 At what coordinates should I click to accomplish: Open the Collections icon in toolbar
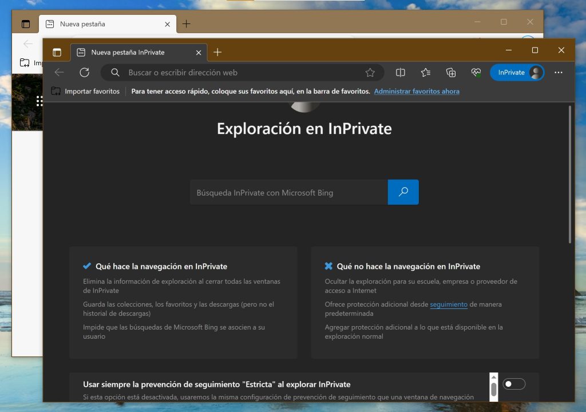[x=450, y=73]
